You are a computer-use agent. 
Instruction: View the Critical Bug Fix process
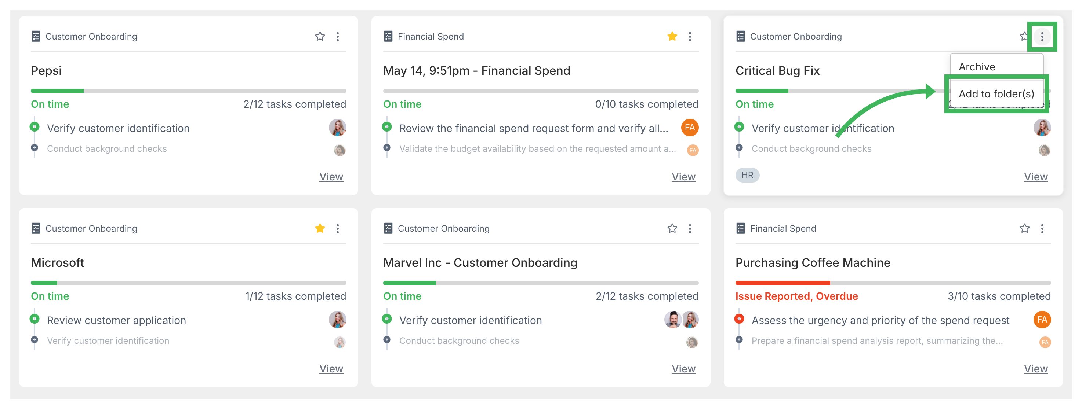coord(1036,177)
